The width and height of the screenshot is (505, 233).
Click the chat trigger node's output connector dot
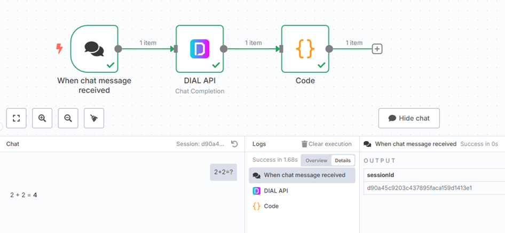119,49
